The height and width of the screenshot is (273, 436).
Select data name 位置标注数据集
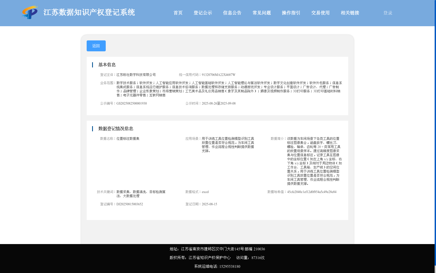(x=128, y=139)
